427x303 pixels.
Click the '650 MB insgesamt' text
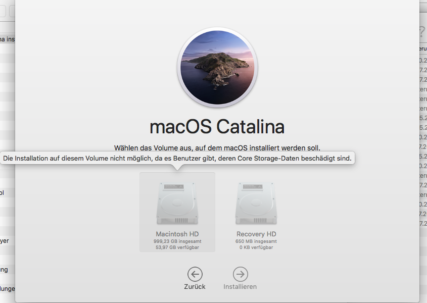[x=256, y=241]
